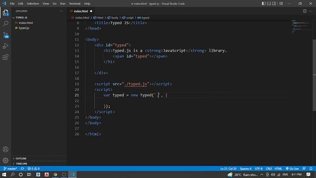The image size is (316, 178).
Task: Split the editor to the right
Action: 305,11
